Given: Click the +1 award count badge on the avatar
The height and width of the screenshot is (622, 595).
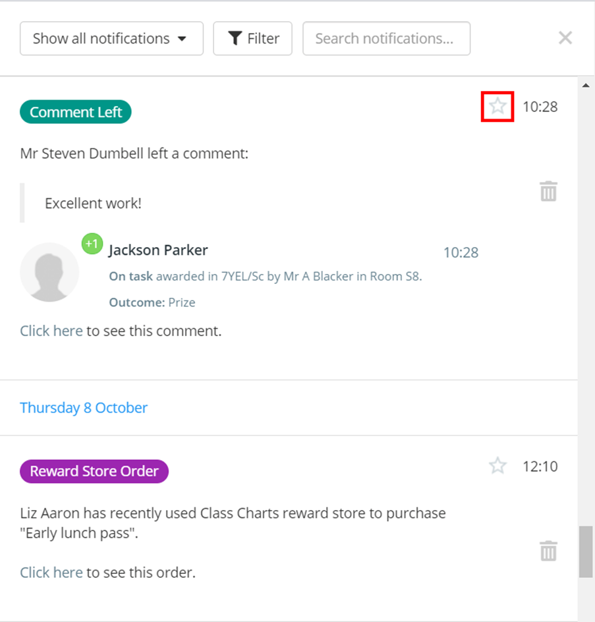Looking at the screenshot, I should 92,244.
